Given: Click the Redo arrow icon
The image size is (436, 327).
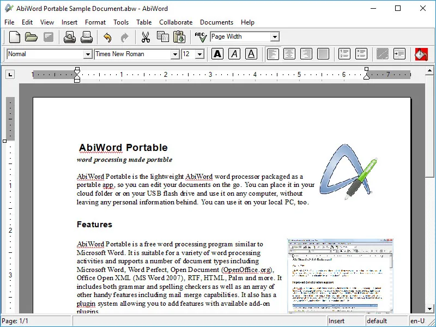Looking at the screenshot, I should (124, 37).
